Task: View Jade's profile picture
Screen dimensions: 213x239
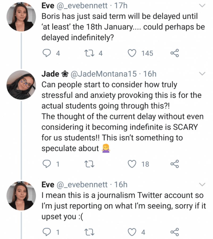Action: coord(21,85)
